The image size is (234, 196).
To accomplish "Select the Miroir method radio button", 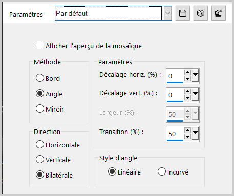I will coord(40,108).
